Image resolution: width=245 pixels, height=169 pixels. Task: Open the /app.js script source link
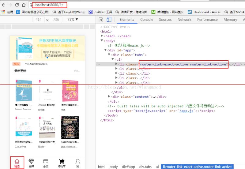pos(187,111)
